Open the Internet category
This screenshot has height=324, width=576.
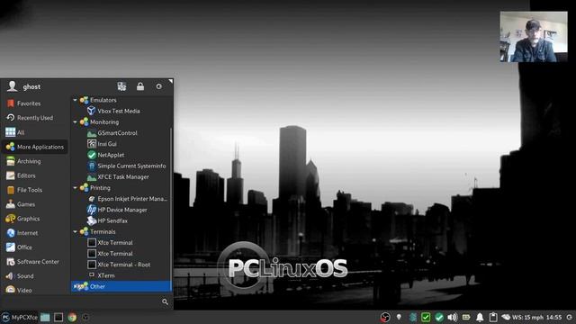[x=35, y=233]
